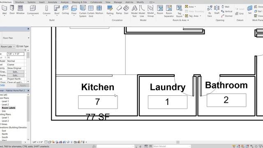Open the Structure ribbon tab

coord(19,2)
